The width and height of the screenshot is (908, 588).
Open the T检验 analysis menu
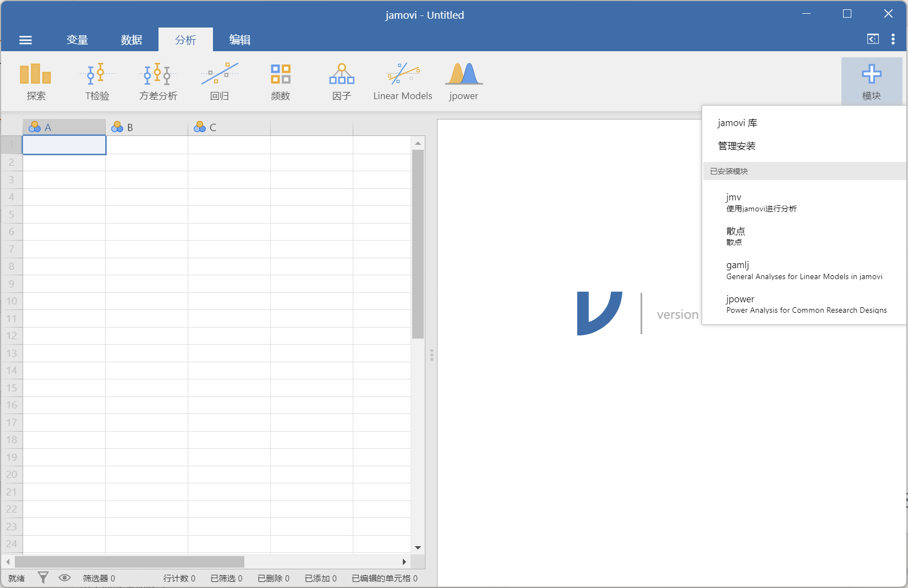click(x=97, y=81)
